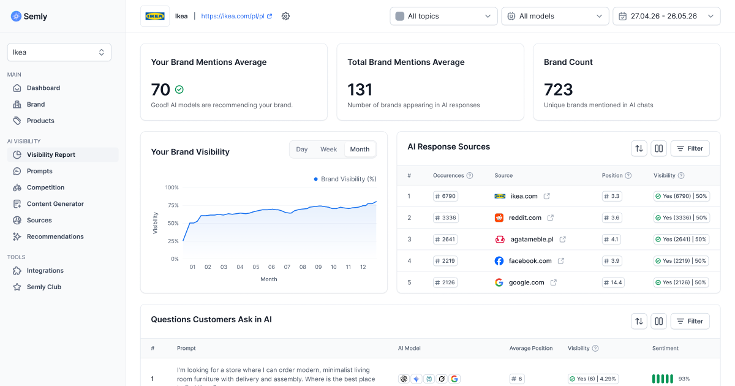Click columns icon in AI Response Sources
735x386 pixels.
[x=659, y=148]
